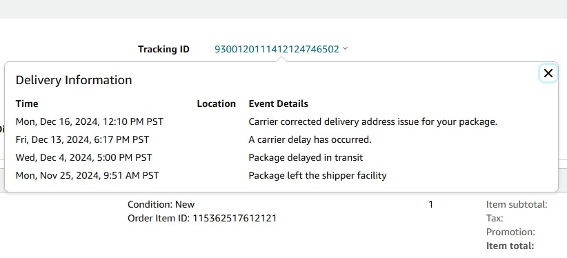
Task: Select the Wed, Dec 4, 2024 timestamp
Action: click(83, 158)
